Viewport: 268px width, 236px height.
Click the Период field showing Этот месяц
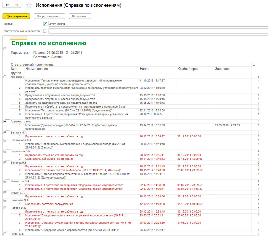[157, 24]
